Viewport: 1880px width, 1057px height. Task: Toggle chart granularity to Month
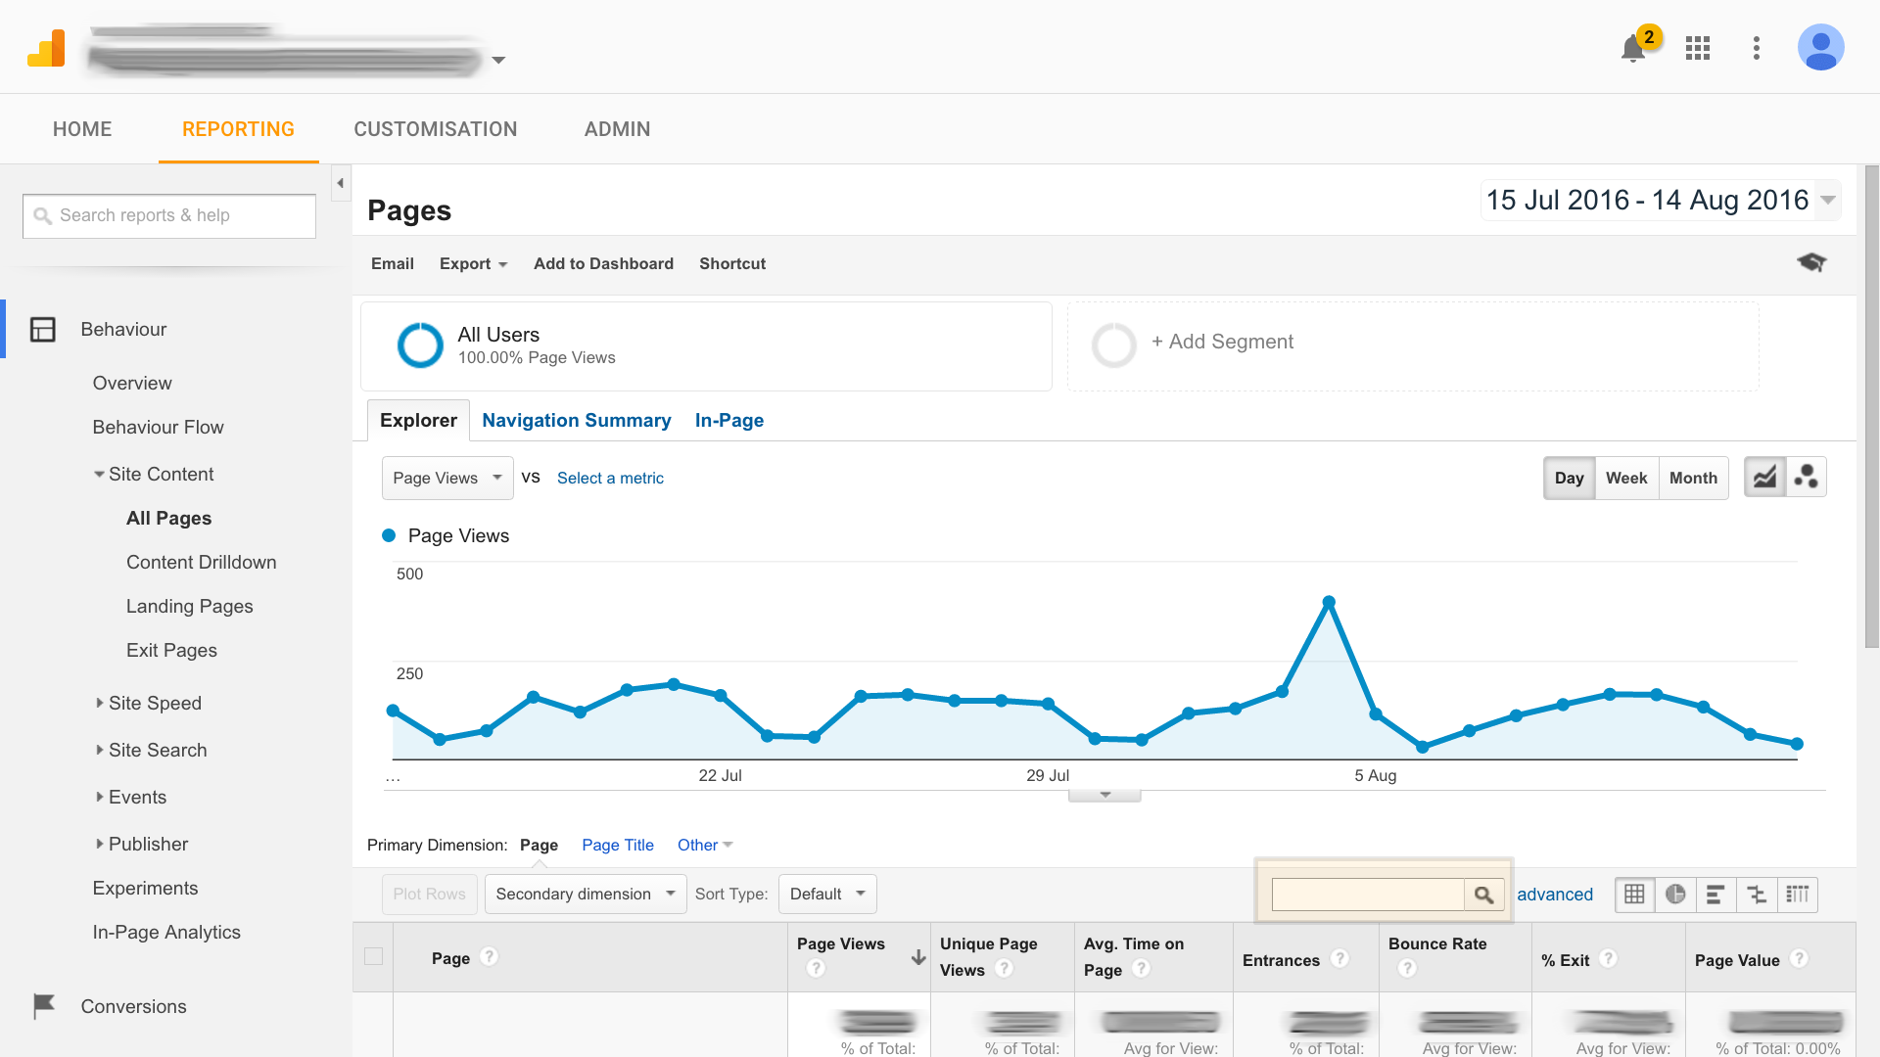(1693, 478)
